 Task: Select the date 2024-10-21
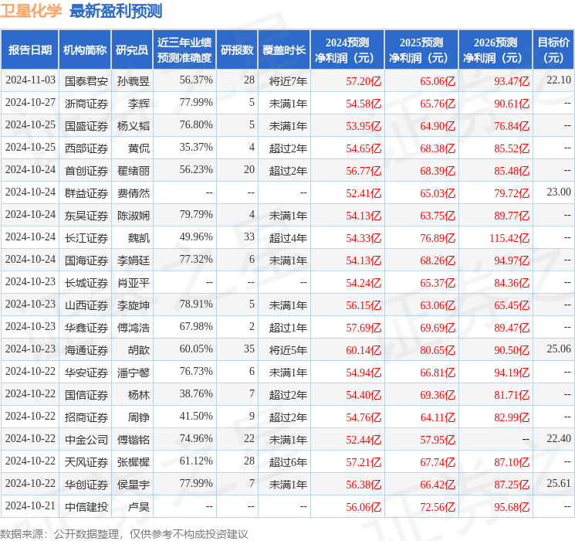tap(30, 506)
